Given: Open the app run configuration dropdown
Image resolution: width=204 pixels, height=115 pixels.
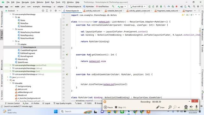Looking at the screenshot, I should coord(122,6).
